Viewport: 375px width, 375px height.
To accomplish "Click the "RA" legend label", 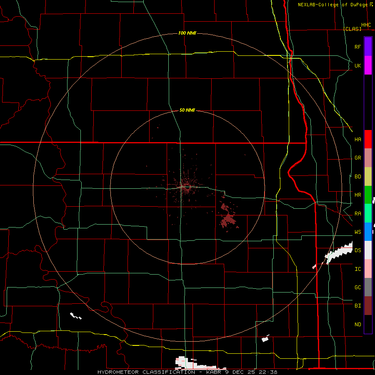I will [357, 214].
